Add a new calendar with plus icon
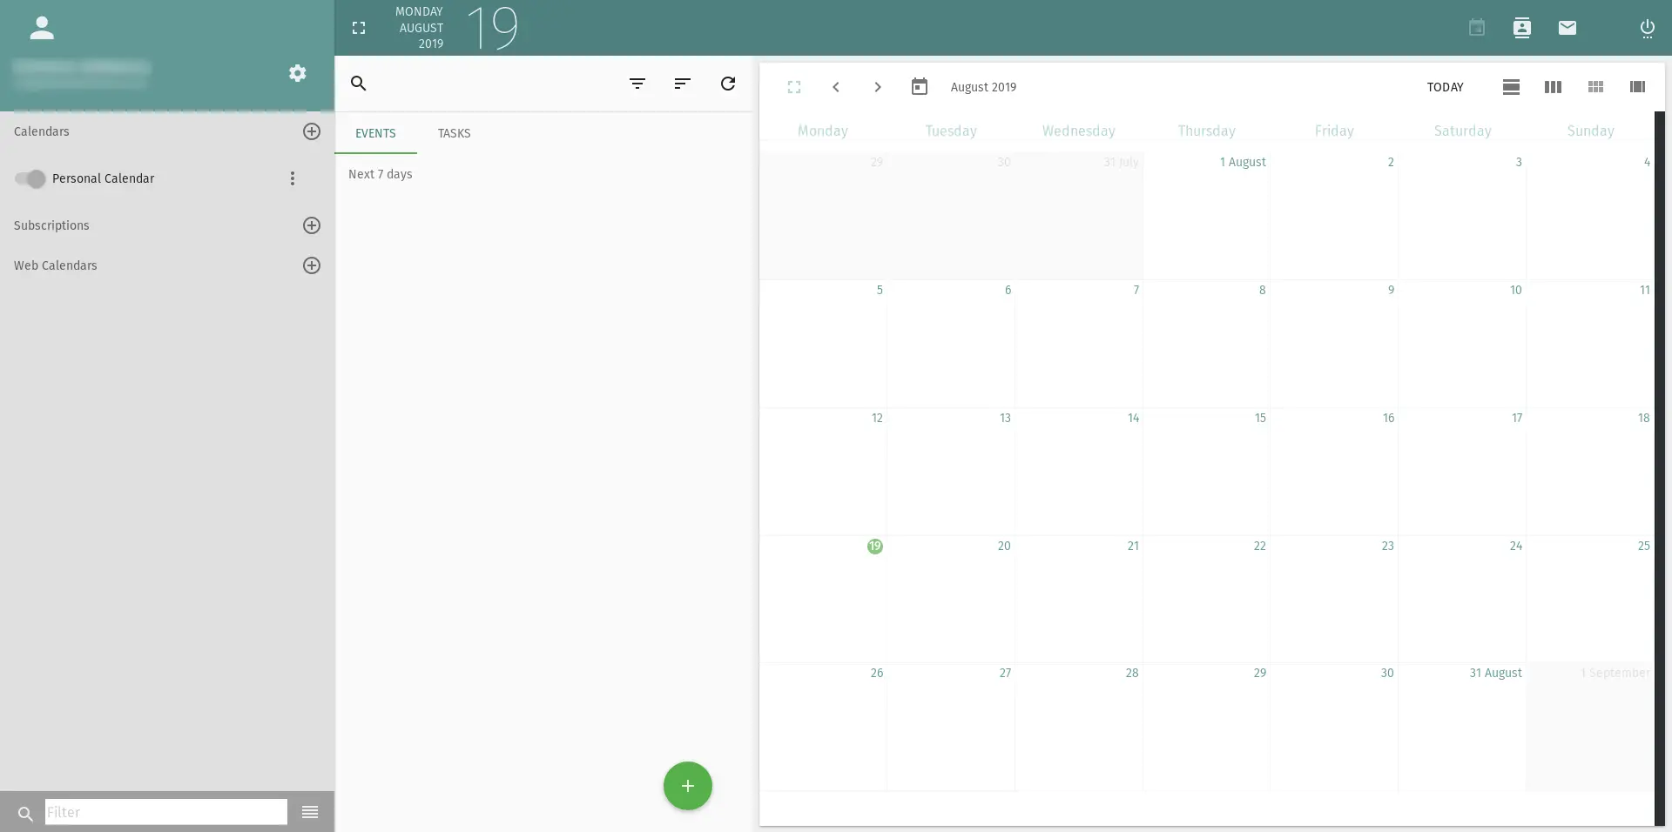1672x832 pixels. pos(311,131)
